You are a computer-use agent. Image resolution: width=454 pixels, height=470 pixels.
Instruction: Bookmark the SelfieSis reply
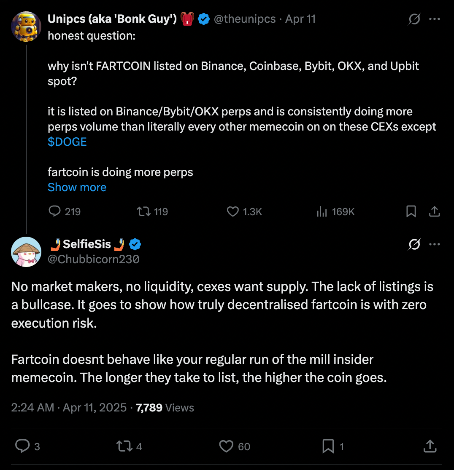(328, 446)
